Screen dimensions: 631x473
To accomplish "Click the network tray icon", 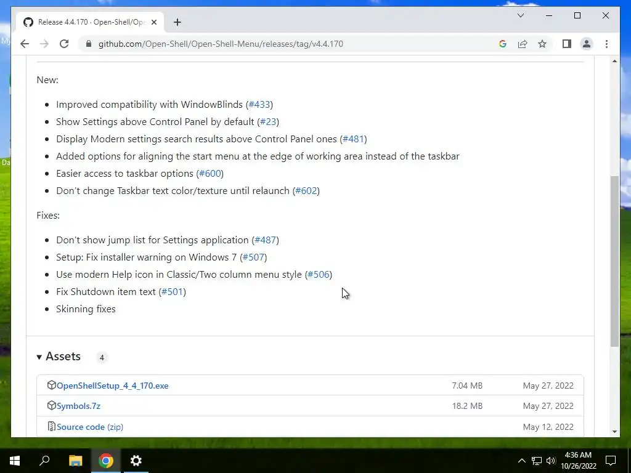I will point(537,461).
